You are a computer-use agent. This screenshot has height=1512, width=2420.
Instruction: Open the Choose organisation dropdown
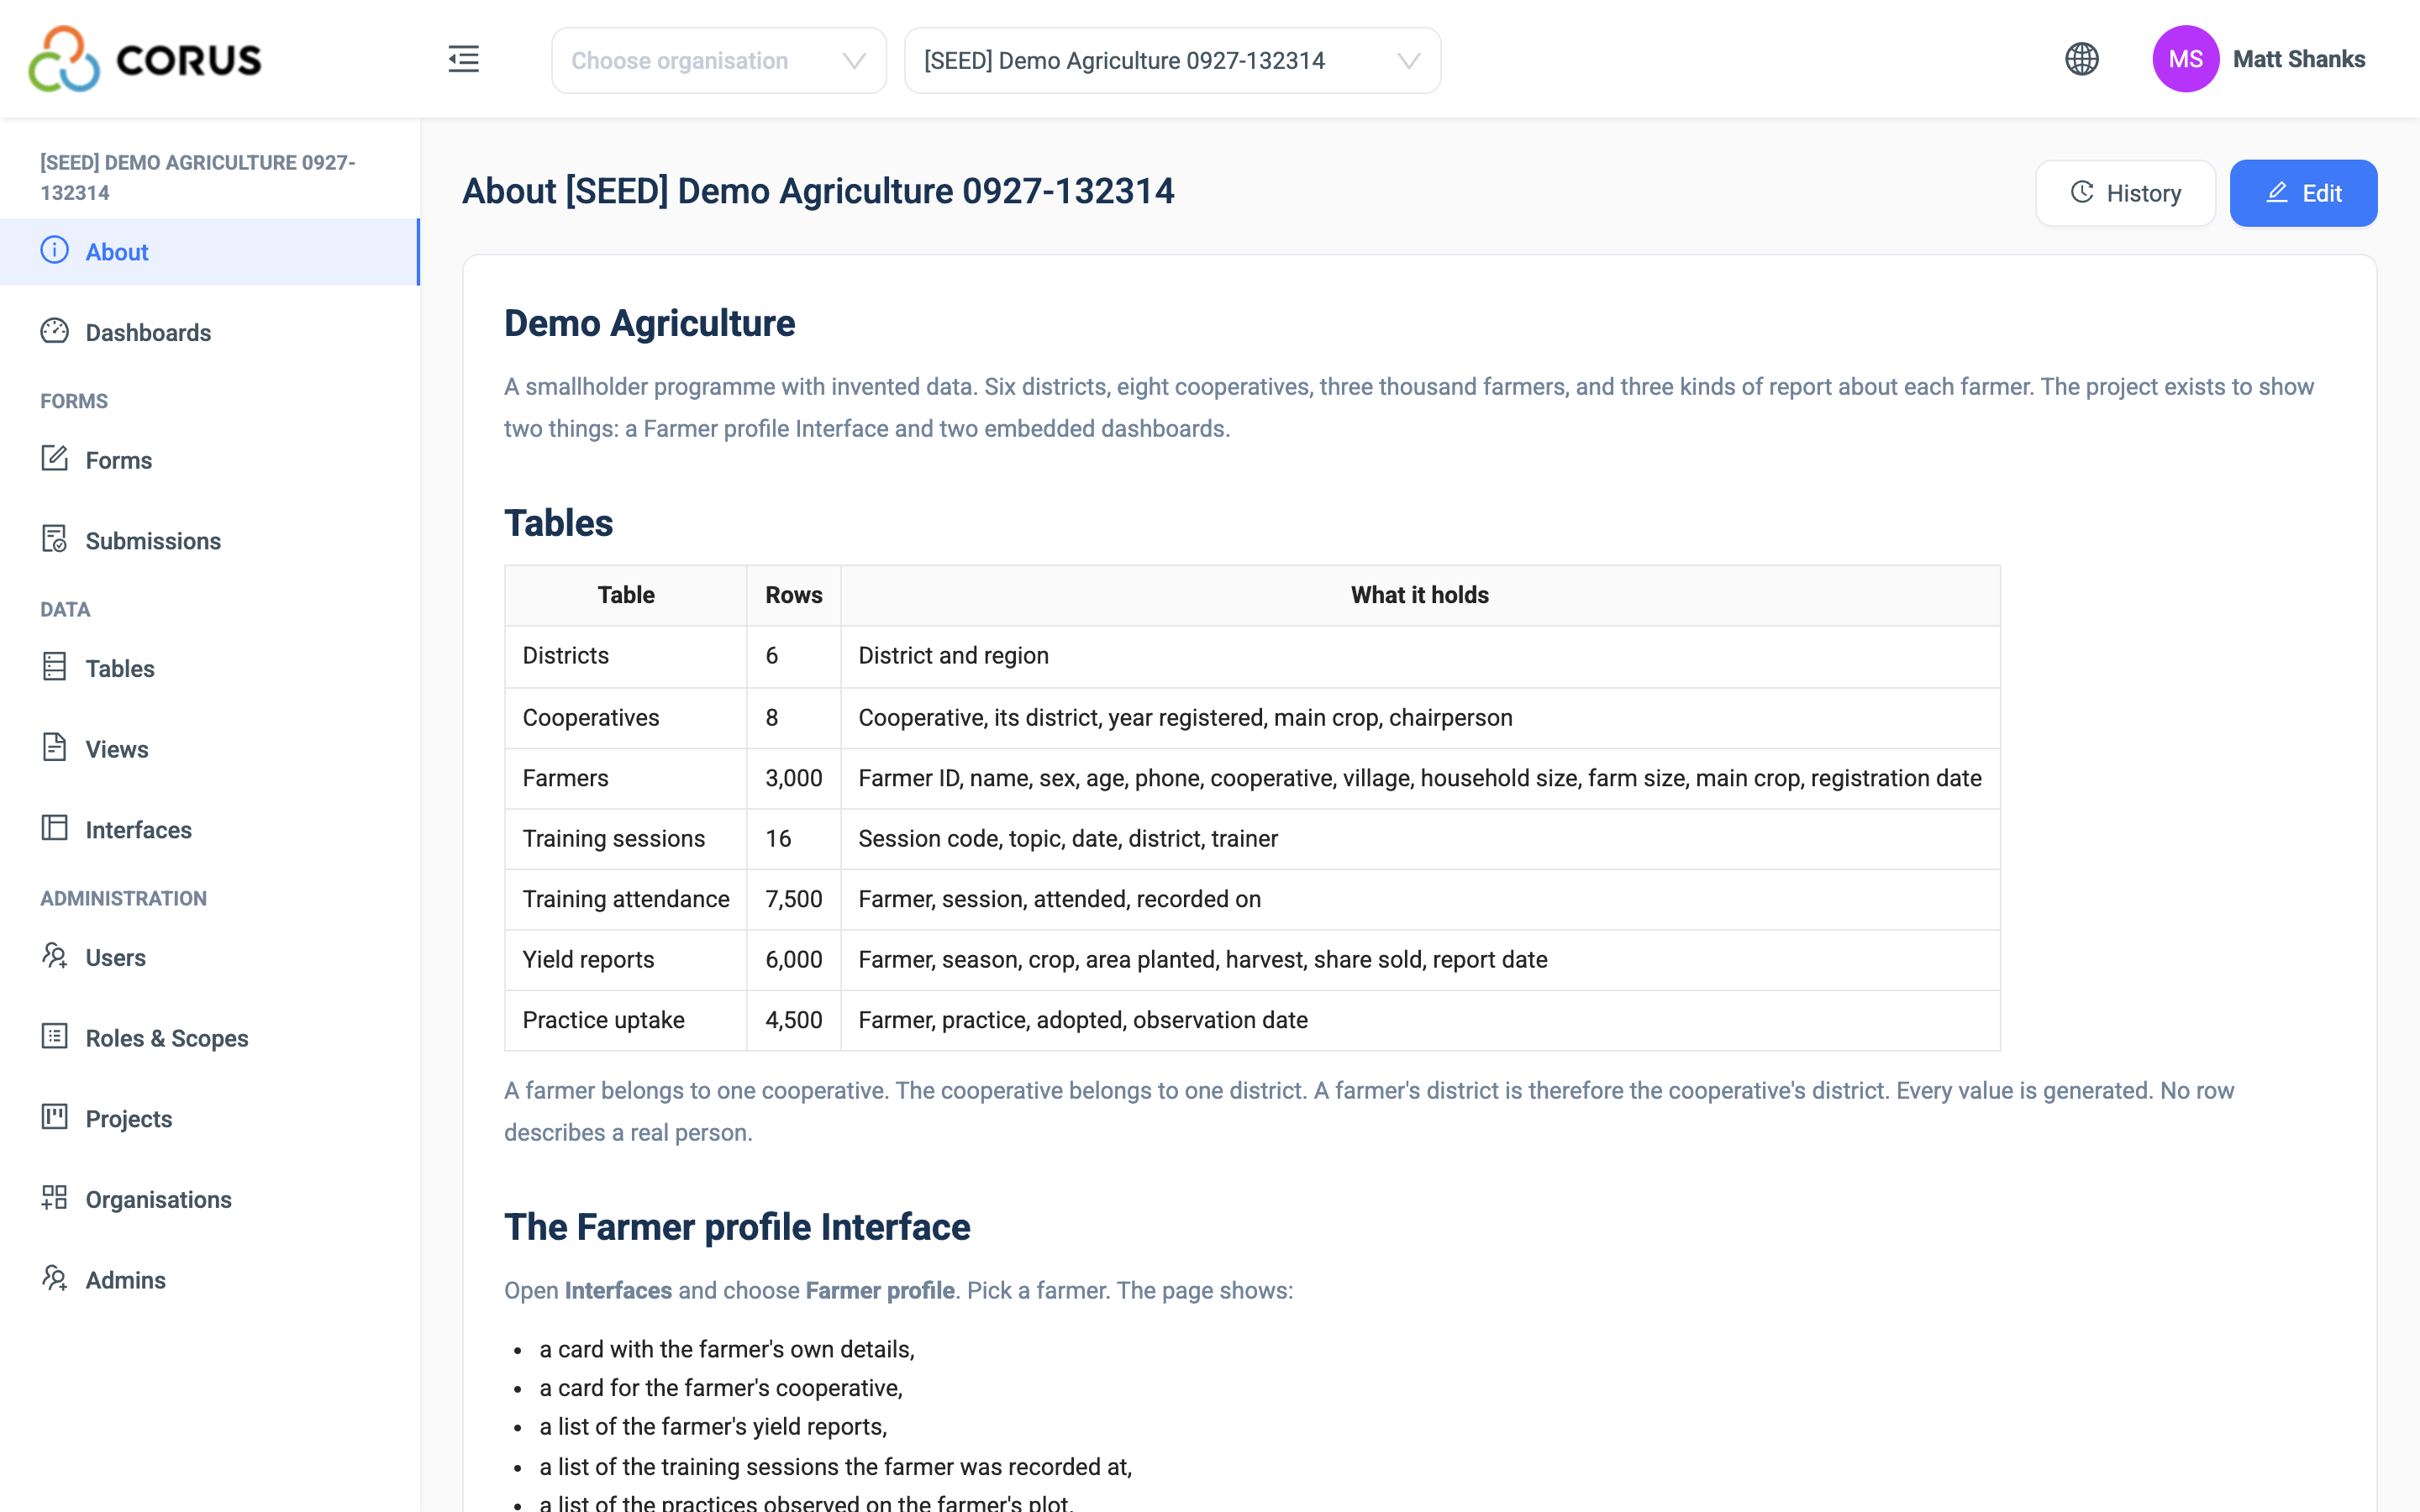718,60
